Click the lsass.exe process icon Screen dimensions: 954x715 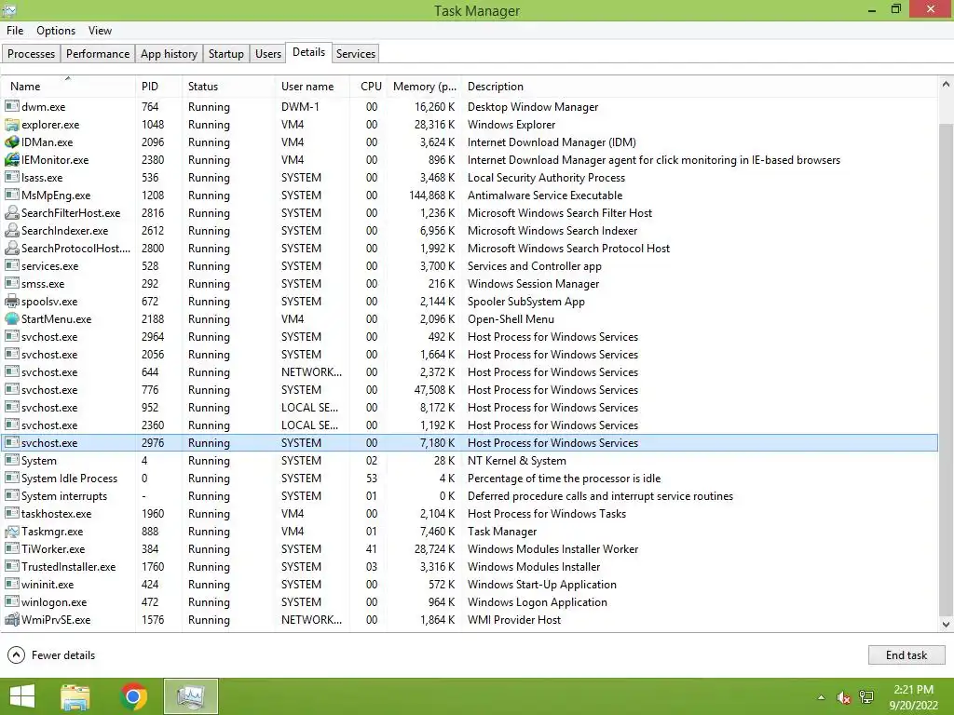pyautogui.click(x=11, y=177)
